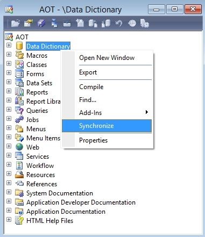The image size is (205, 237).
Task: Expand the HTML Help Files node
Action: [x=9, y=220]
